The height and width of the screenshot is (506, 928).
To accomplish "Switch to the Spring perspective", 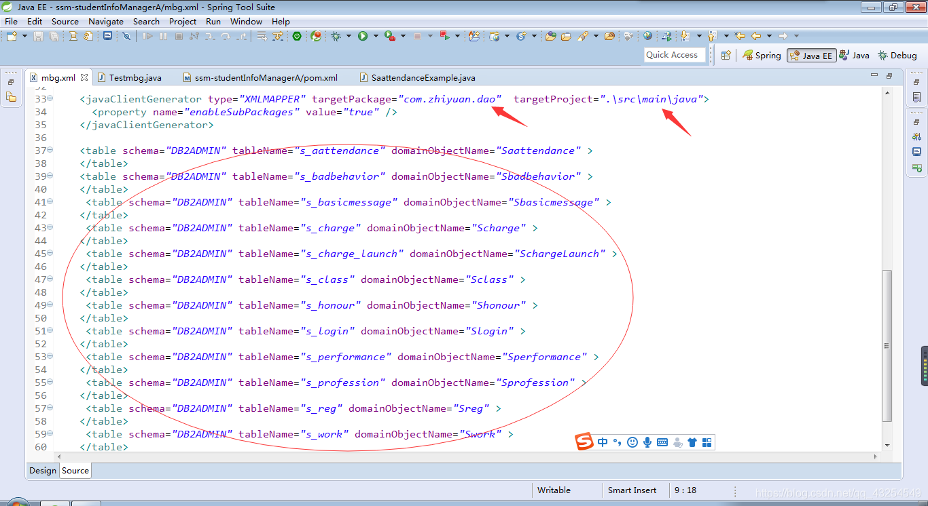I will pyautogui.click(x=762, y=56).
